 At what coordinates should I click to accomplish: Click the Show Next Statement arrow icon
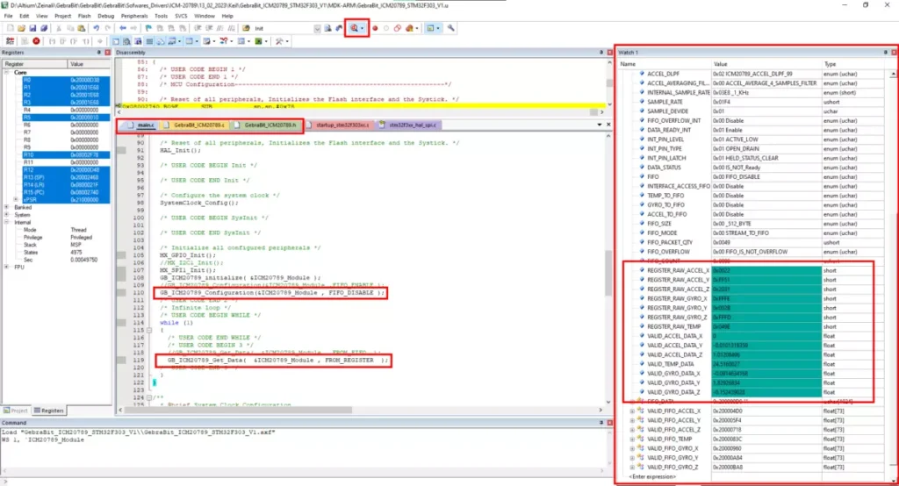click(x=100, y=41)
